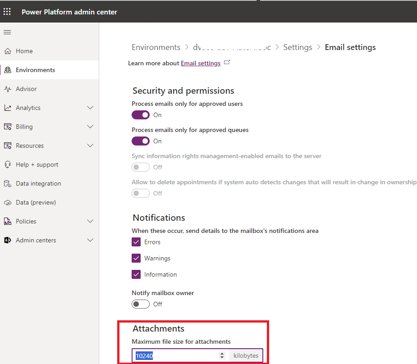The height and width of the screenshot is (364, 417).
Task: Expand the Admin centers chevron
Action: 90,241
